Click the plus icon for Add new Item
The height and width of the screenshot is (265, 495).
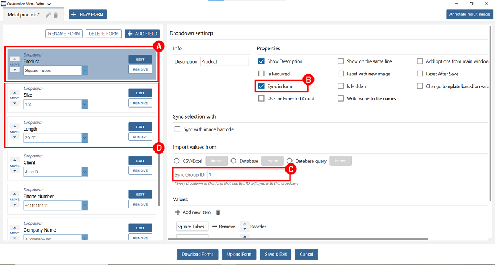click(178, 212)
